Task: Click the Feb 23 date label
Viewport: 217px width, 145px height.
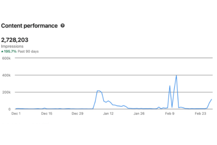Action: (200, 113)
